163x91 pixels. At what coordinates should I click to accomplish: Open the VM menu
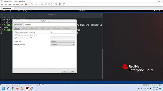(x=13, y=4)
